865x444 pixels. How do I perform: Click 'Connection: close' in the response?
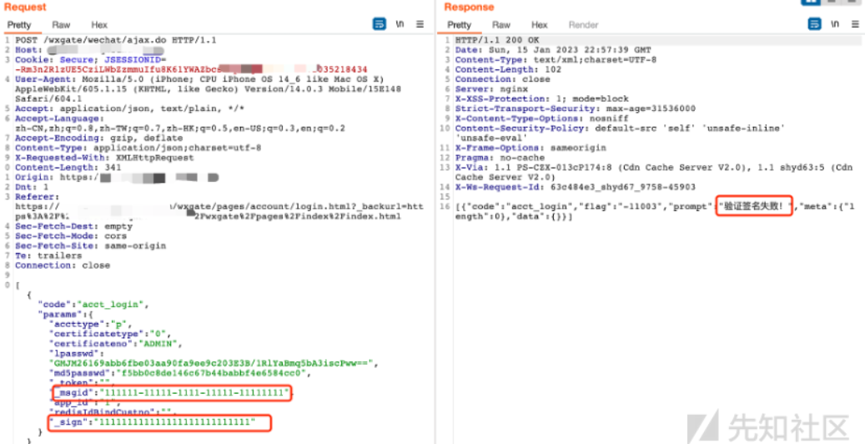[502, 79]
